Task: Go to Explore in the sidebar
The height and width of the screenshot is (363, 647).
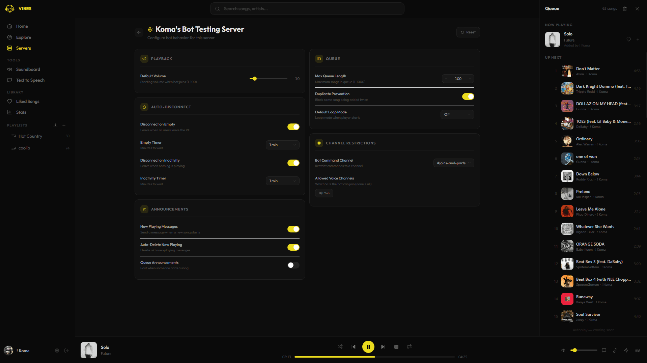Action: point(24,37)
